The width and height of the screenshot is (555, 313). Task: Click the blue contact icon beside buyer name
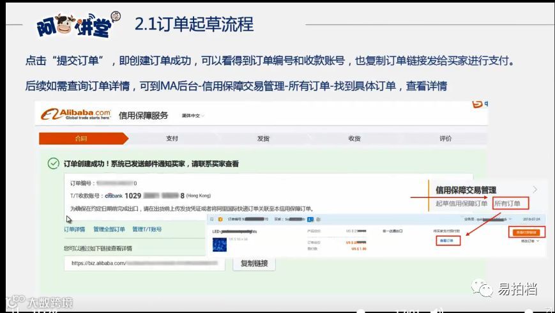pos(310,220)
